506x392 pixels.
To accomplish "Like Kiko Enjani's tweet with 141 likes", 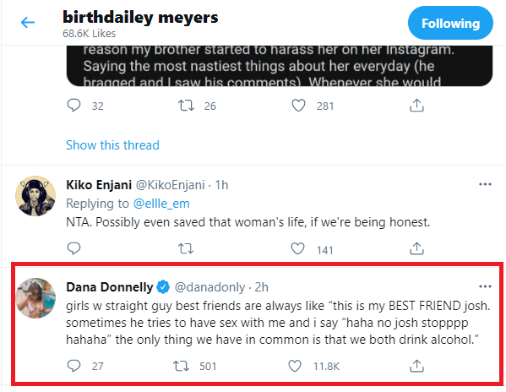I will [x=298, y=248].
